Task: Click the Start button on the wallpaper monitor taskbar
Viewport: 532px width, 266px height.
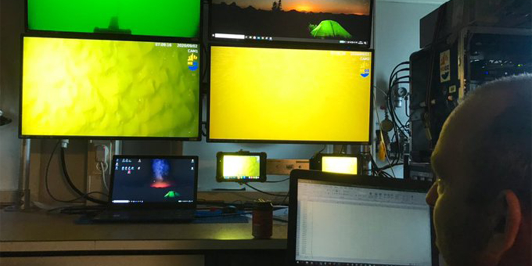Action: [213, 35]
